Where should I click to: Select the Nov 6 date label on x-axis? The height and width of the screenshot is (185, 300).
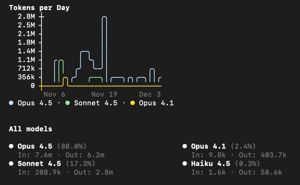pos(54,94)
